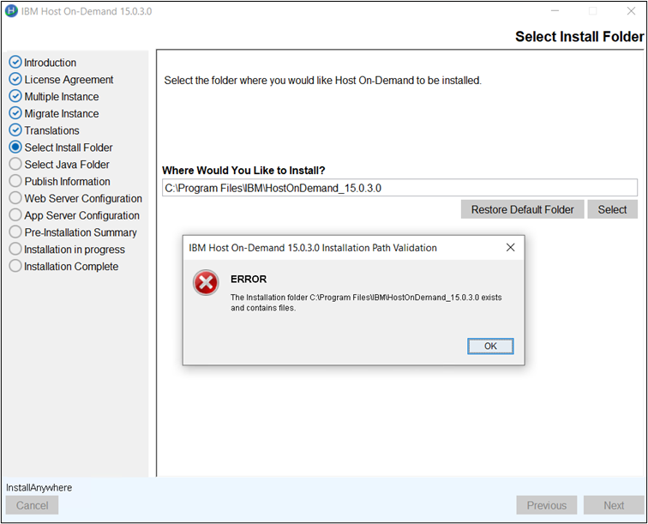Click the Translations step checkmark icon
The width and height of the screenshot is (648, 524).
point(15,130)
